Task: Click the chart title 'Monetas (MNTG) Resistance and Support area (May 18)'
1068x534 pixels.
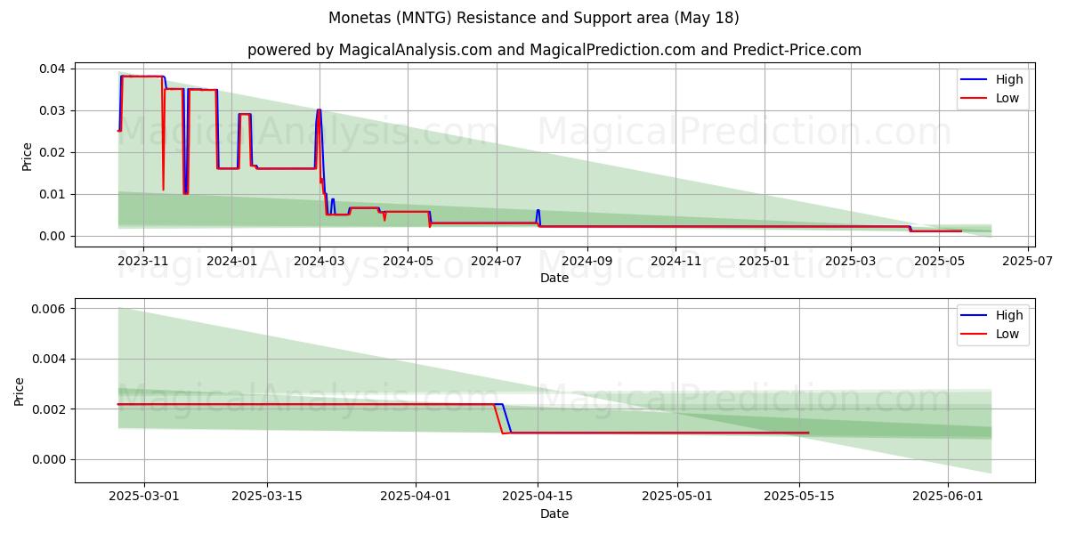Action: (534, 18)
